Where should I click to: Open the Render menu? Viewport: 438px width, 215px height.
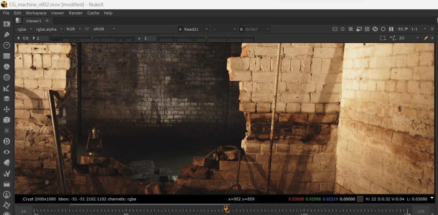click(76, 13)
